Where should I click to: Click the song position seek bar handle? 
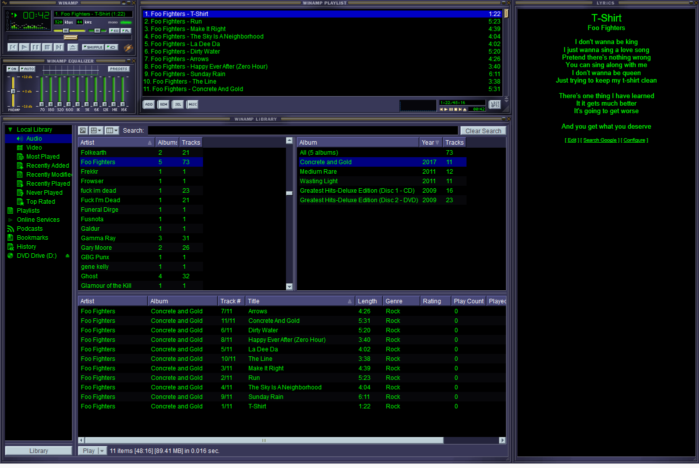point(70,38)
